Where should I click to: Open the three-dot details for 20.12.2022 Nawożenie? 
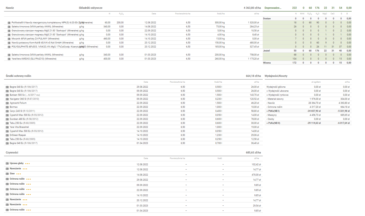25,200
